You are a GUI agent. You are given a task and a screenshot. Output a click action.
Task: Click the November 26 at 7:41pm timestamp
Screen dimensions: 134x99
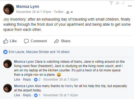[33, 12]
